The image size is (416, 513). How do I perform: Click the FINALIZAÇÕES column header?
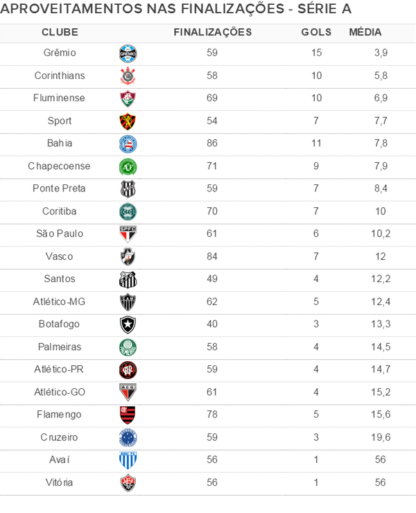[x=212, y=33]
